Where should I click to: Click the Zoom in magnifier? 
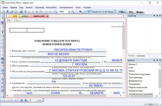coord(73,12)
